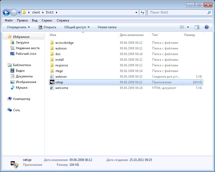Open the recent pages dropdown arrow
This screenshot has height=172, width=215.
[19, 12]
